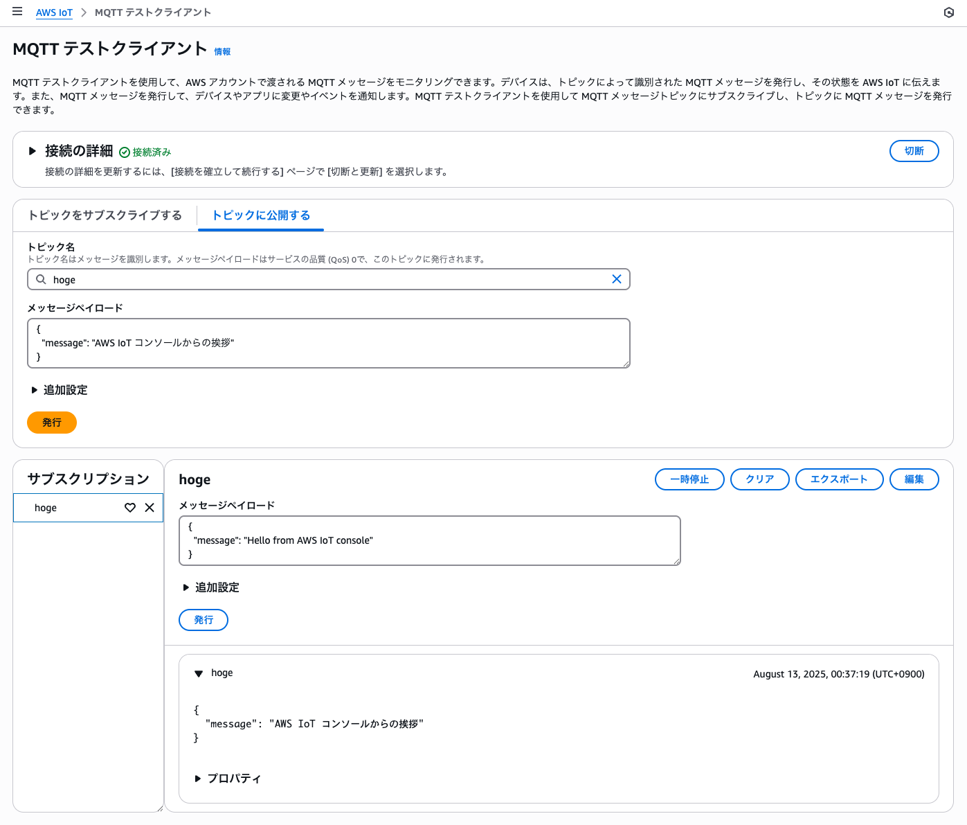
Task: Select the hoge subscription in the list
Action: (88, 508)
